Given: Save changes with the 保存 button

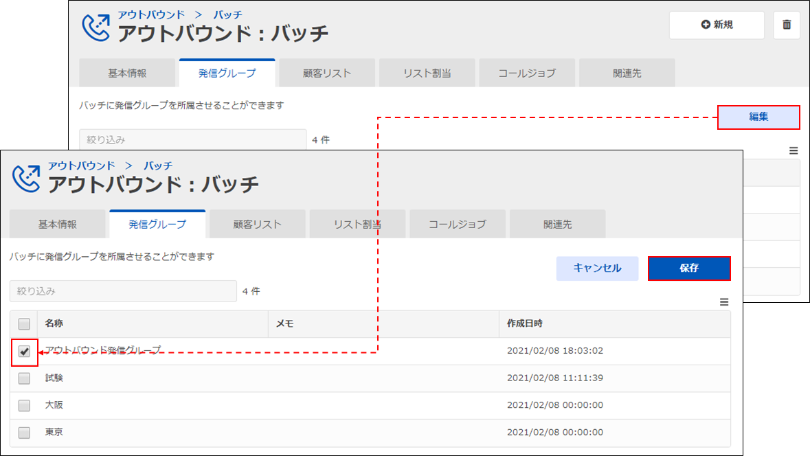Looking at the screenshot, I should [x=689, y=269].
